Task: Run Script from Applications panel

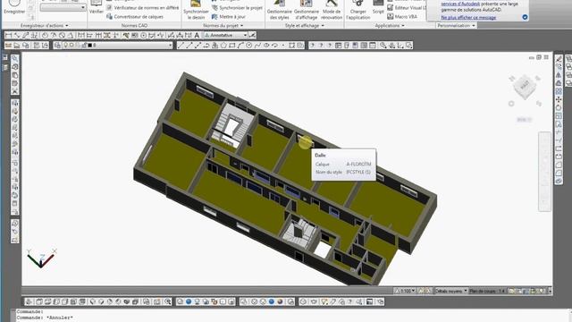Action: 378,7
